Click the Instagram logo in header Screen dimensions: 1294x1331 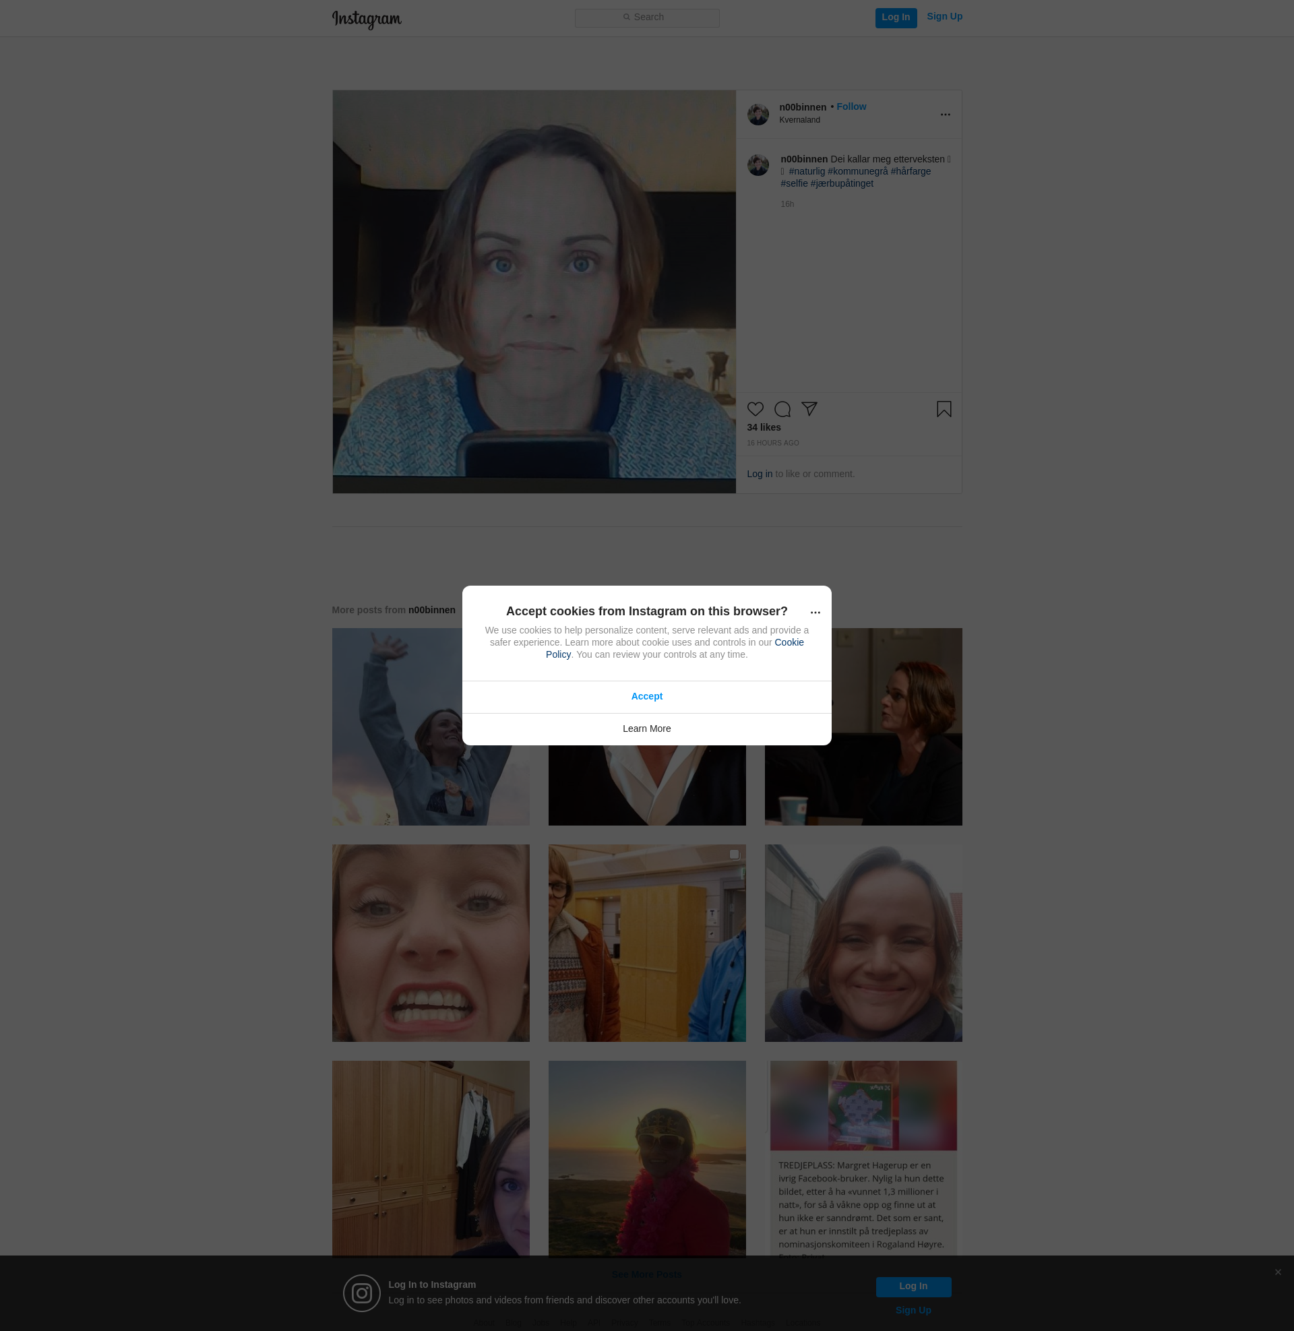(367, 19)
